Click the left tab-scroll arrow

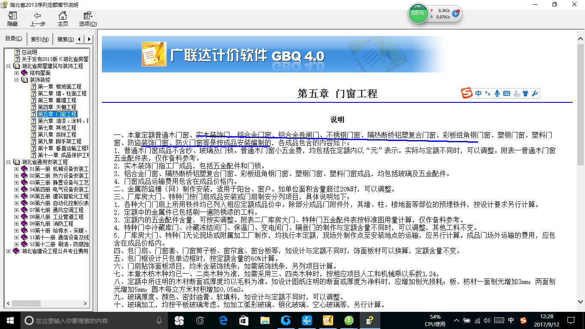tap(81, 39)
